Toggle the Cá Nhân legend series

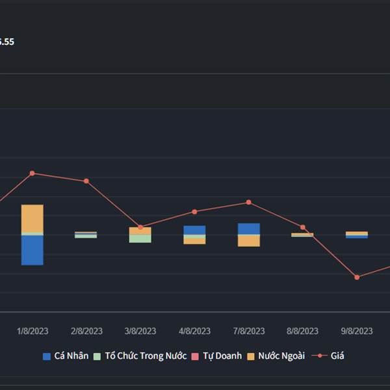click(x=65, y=356)
